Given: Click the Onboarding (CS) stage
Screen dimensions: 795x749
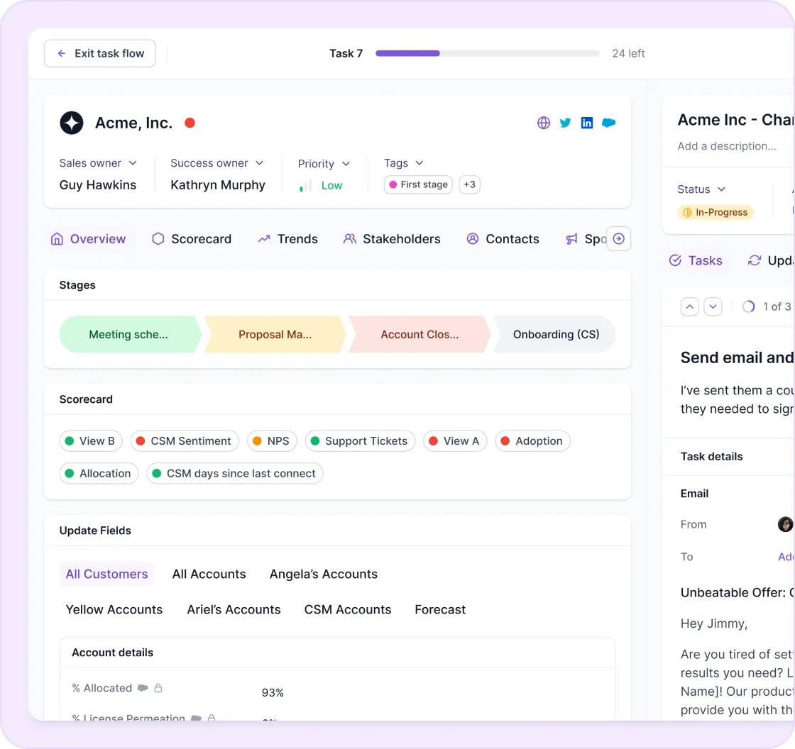Looking at the screenshot, I should click(554, 335).
